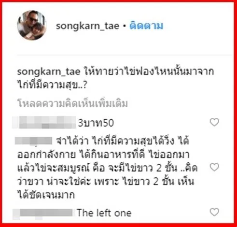Tap the heart beside the long Thai comment
The width and height of the screenshot is (237, 227).
[214, 167]
